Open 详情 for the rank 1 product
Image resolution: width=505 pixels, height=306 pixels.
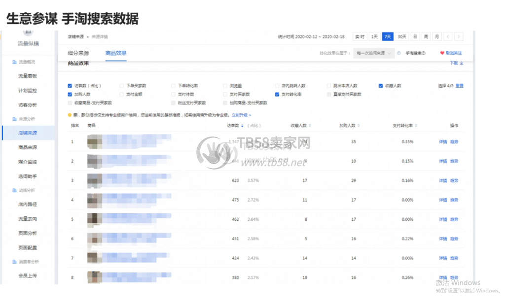tap(443, 142)
